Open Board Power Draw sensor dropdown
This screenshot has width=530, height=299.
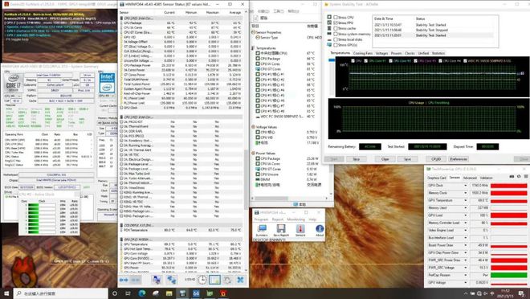[x=466, y=245]
